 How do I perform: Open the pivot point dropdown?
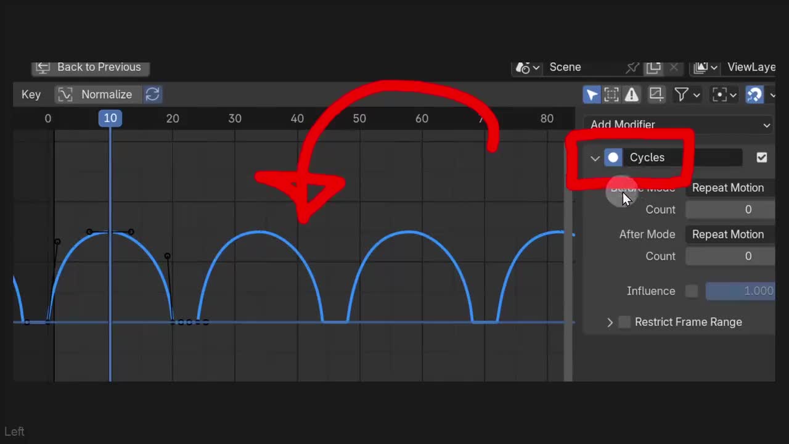point(724,94)
